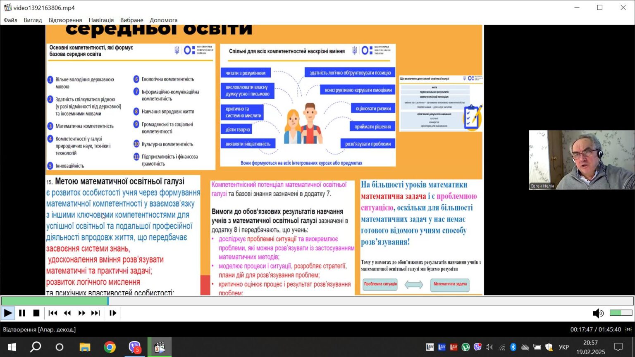Adjust the volume slider

[621, 313]
